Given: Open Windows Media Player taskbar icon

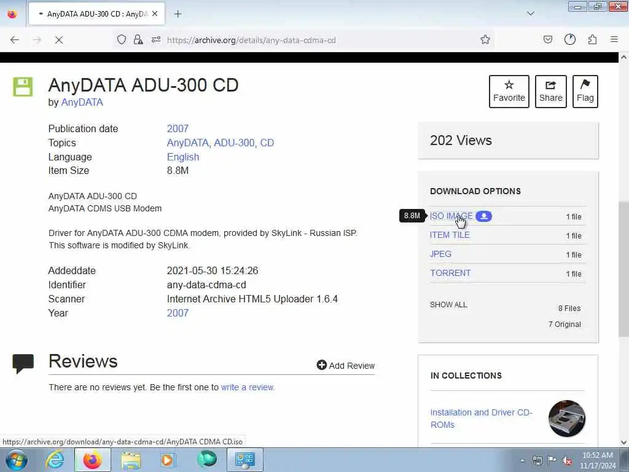Looking at the screenshot, I should click(x=168, y=460).
